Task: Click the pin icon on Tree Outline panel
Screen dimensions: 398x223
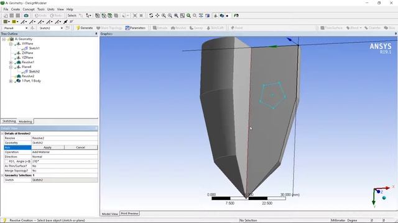Action: click(96, 33)
